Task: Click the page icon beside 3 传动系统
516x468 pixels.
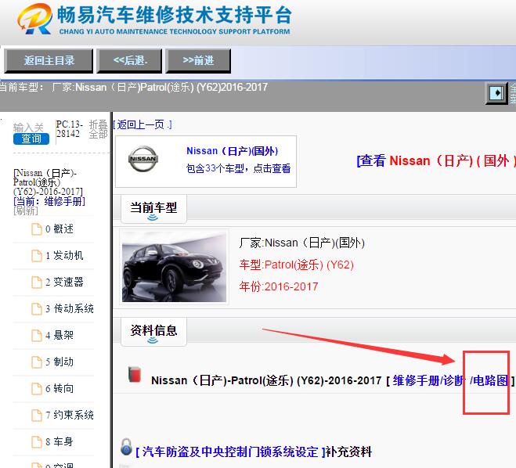Action: pos(37,309)
